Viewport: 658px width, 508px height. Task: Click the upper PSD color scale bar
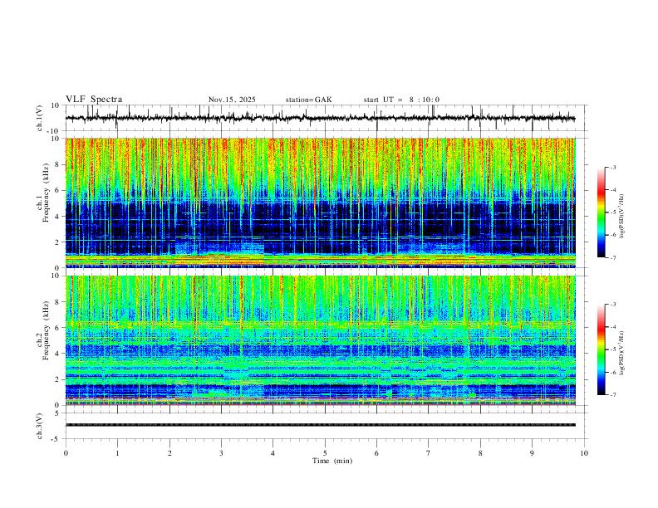[x=601, y=212]
